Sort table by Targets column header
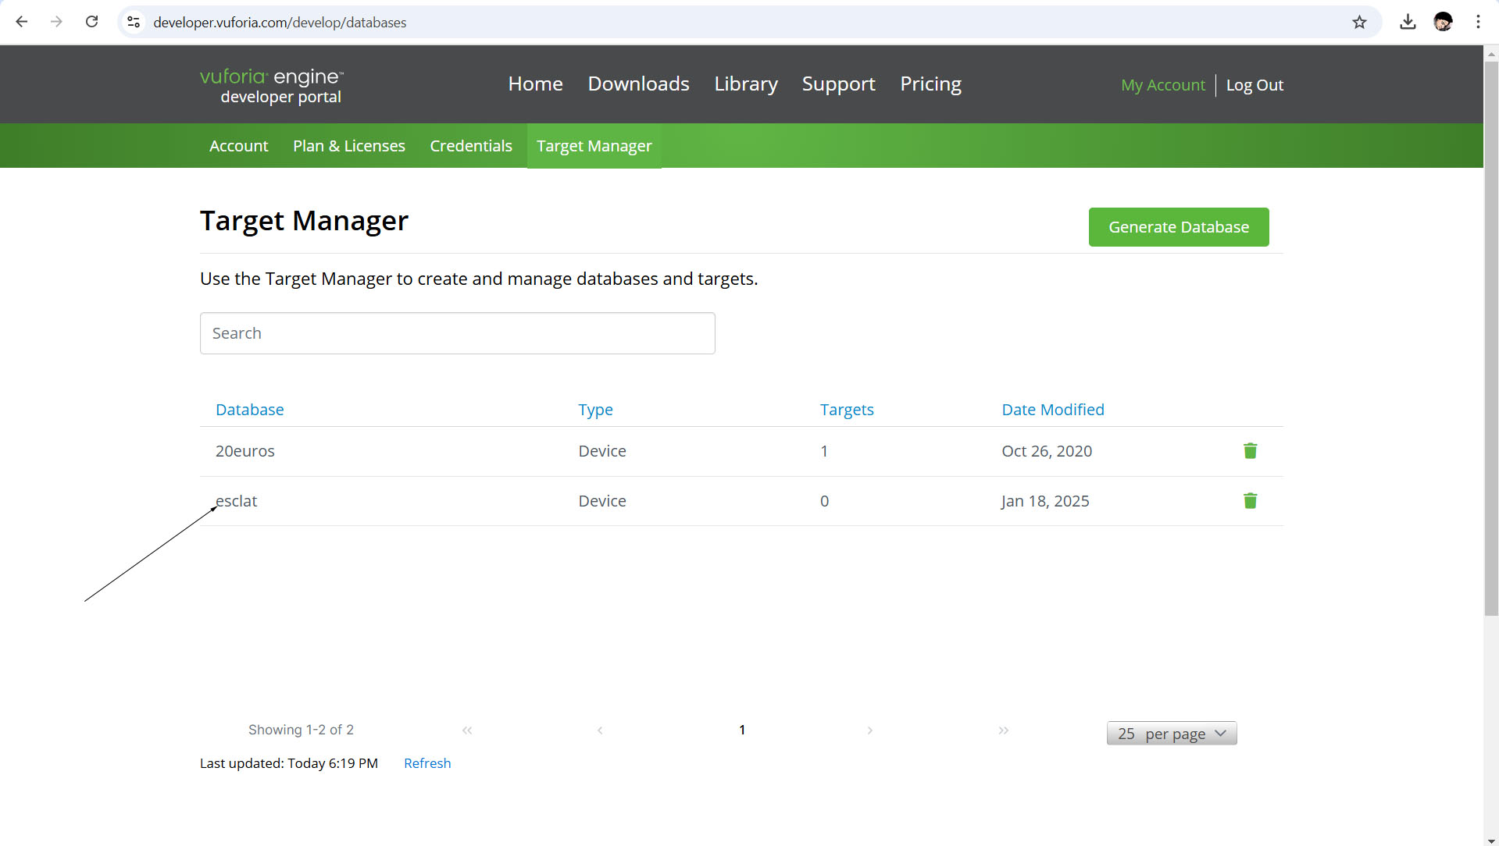 pyautogui.click(x=846, y=410)
